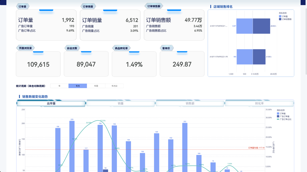
Task: Click the average order value 249.87
Action: click(182, 64)
